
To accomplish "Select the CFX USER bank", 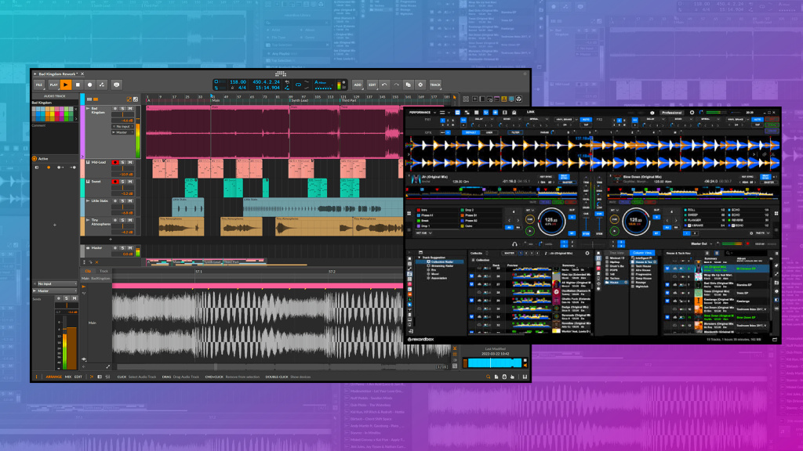I will [489, 132].
